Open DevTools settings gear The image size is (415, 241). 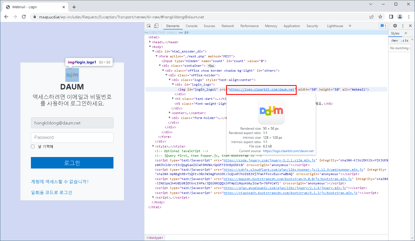pyautogui.click(x=395, y=26)
